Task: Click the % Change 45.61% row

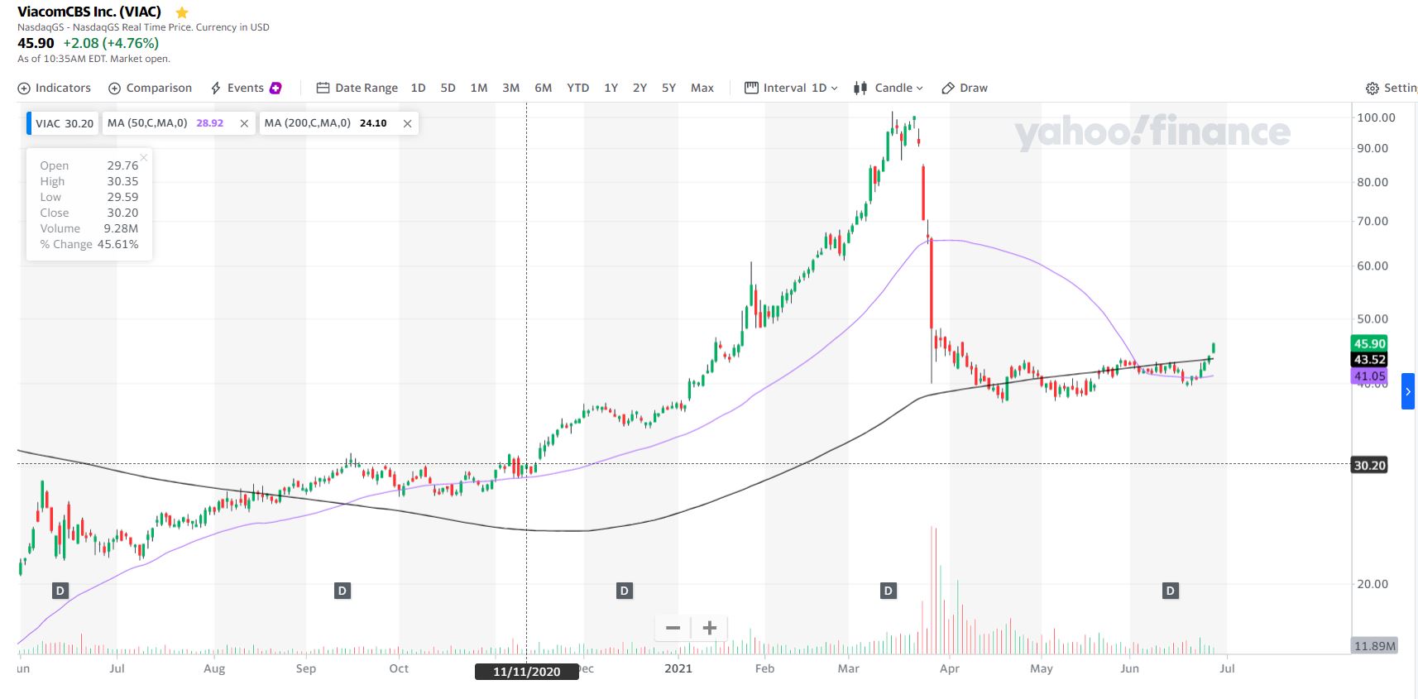Action: 89,244
